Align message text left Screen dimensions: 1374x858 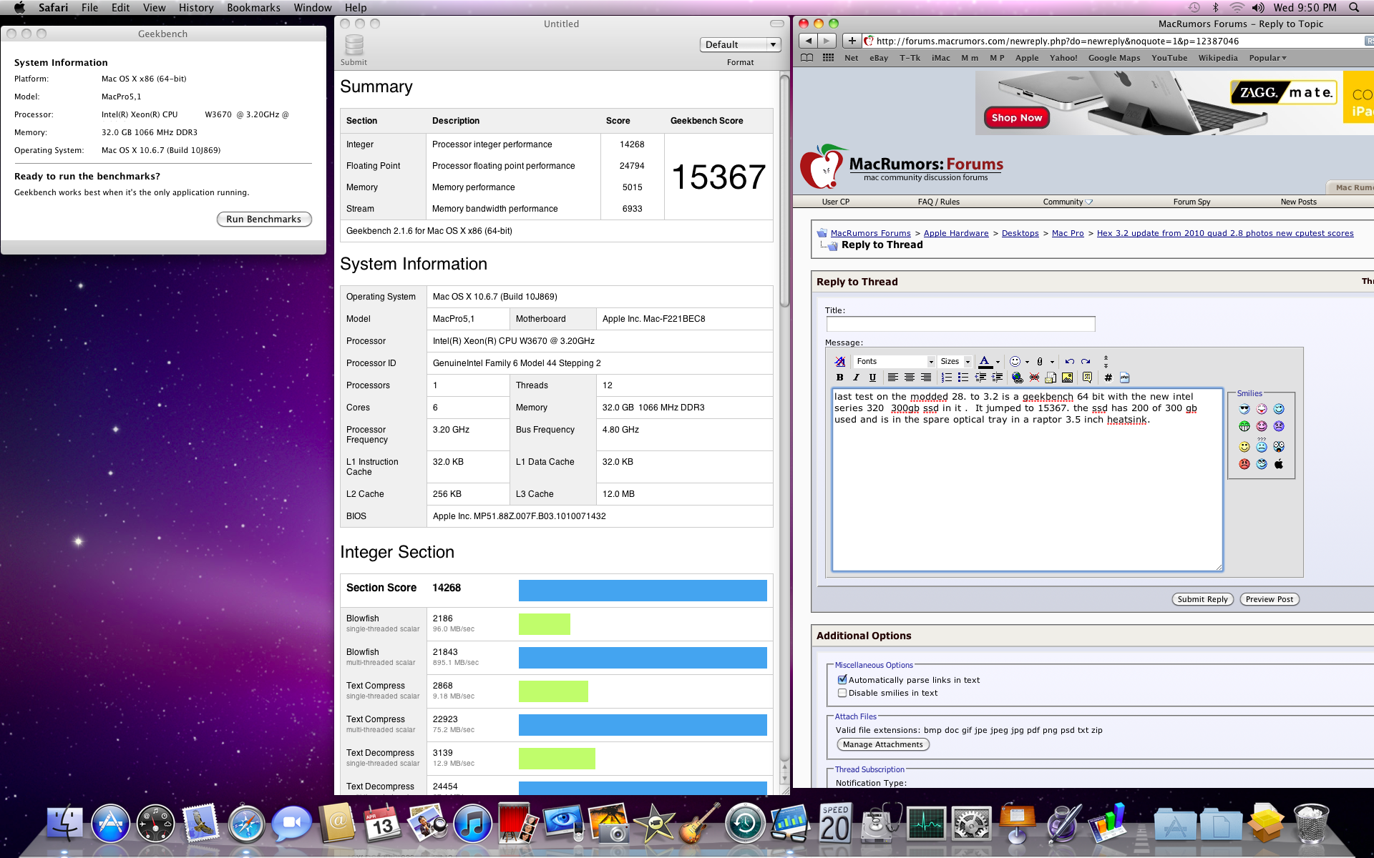pos(893,378)
